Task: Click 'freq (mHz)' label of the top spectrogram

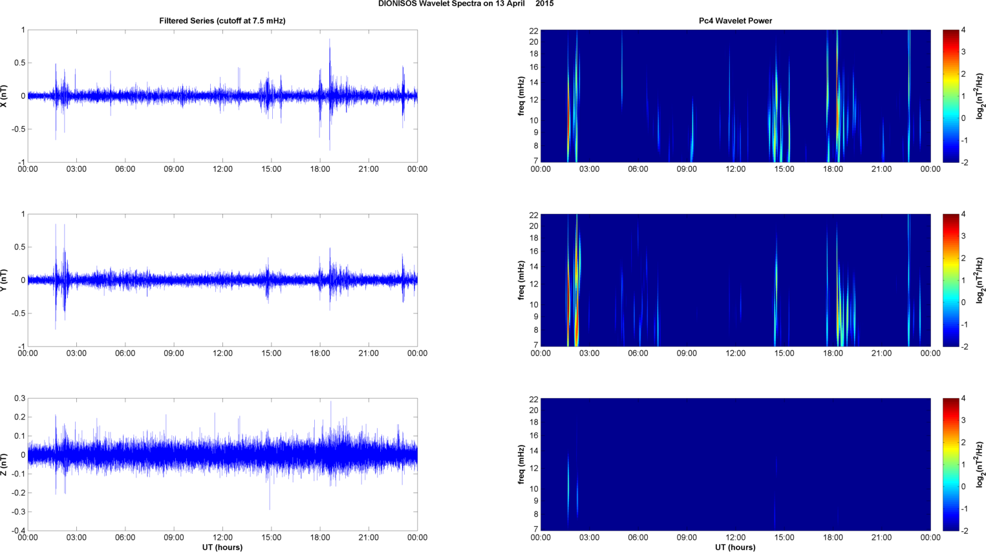Action: (x=521, y=96)
